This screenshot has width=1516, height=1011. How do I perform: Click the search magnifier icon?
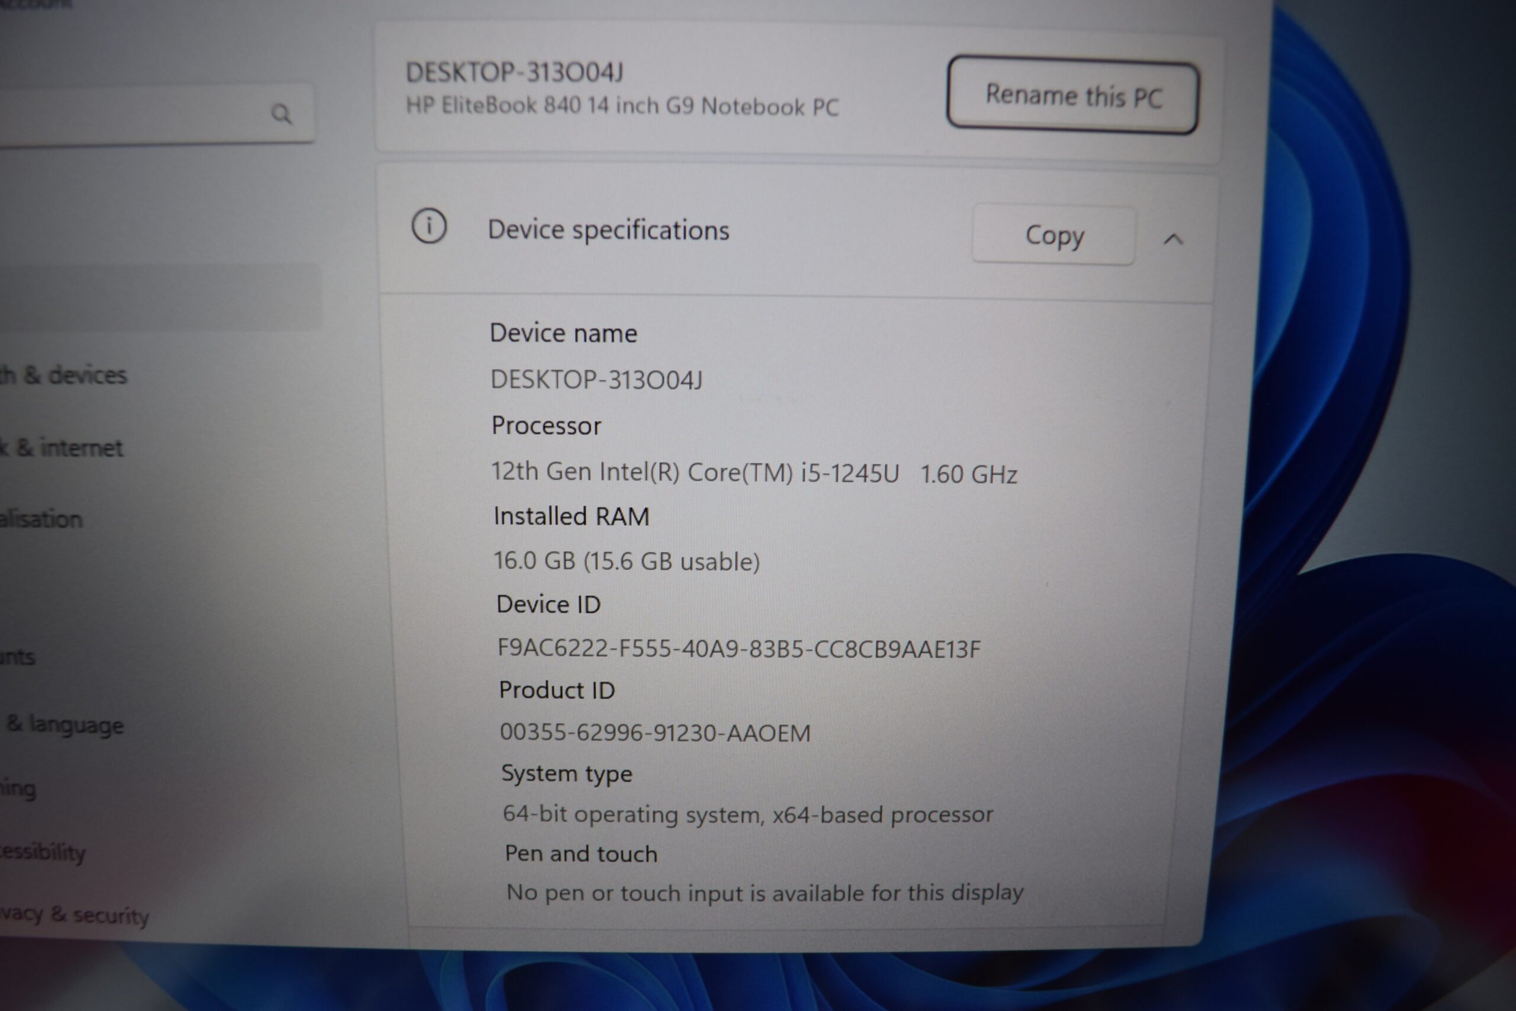click(281, 114)
